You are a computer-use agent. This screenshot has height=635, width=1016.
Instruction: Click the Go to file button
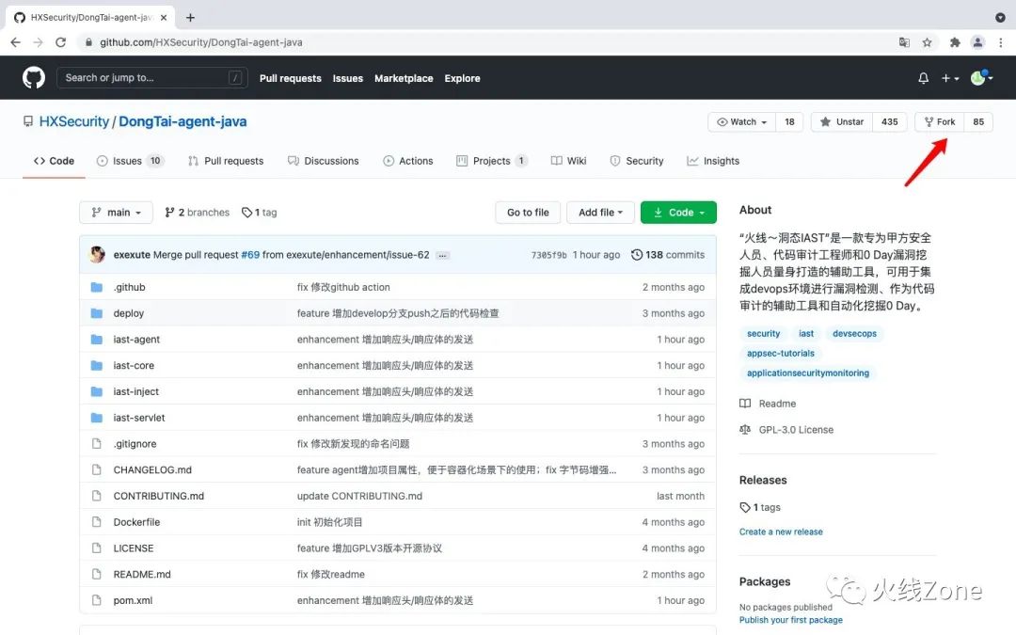528,213
